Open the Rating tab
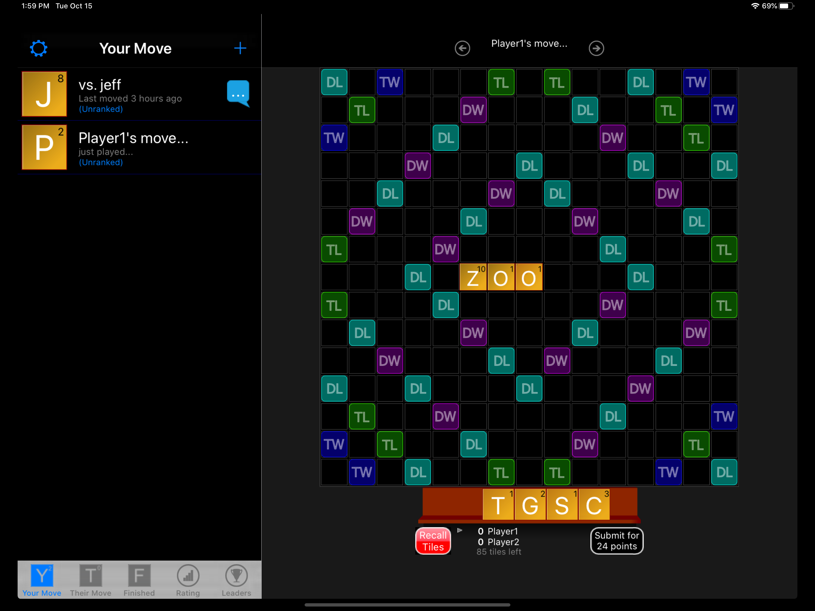The width and height of the screenshot is (815, 611). [x=188, y=580]
